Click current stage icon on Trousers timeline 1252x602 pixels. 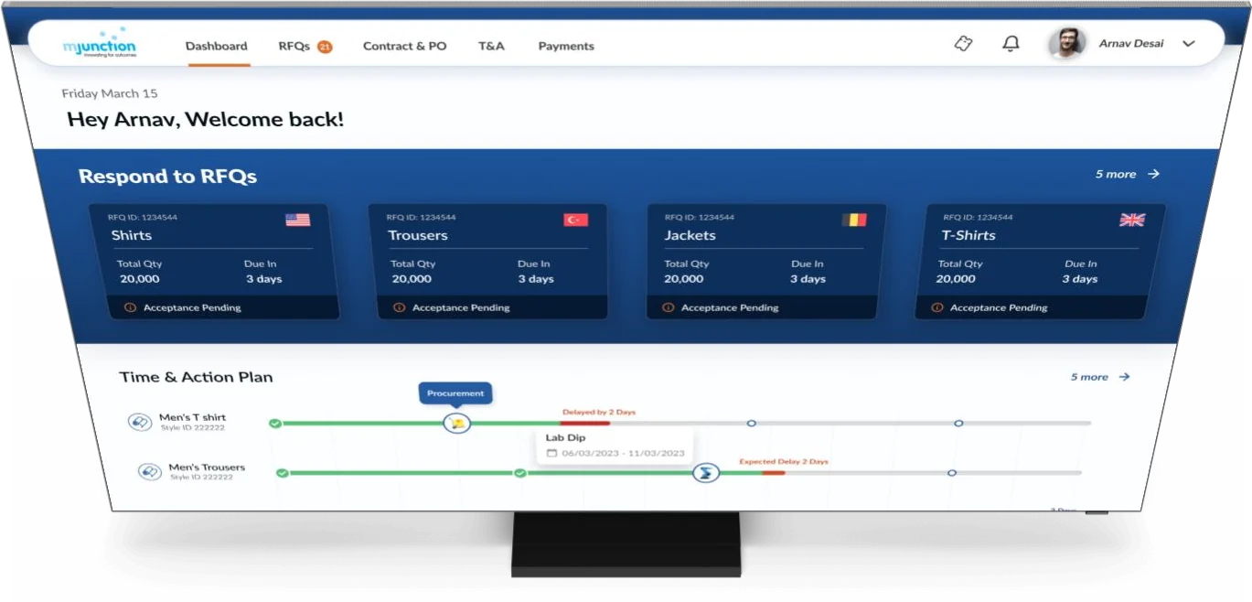pos(704,473)
